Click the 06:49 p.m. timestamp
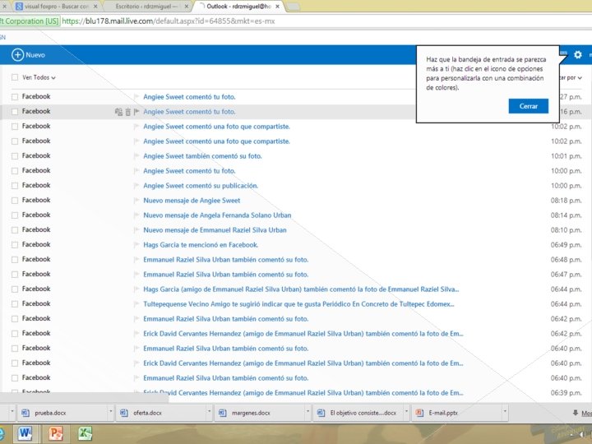The height and width of the screenshot is (444, 592). (566, 245)
